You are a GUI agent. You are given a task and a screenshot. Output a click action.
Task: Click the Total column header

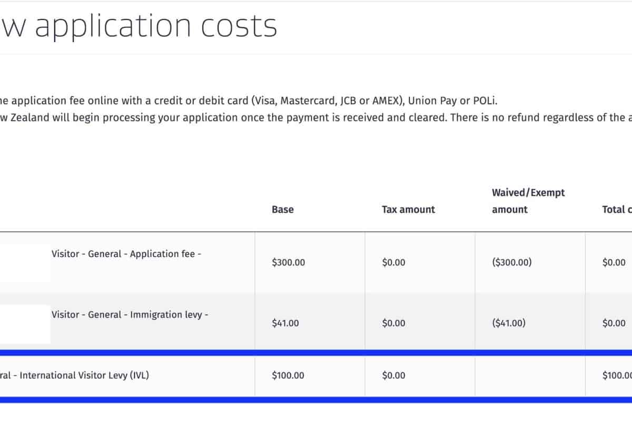[617, 209]
